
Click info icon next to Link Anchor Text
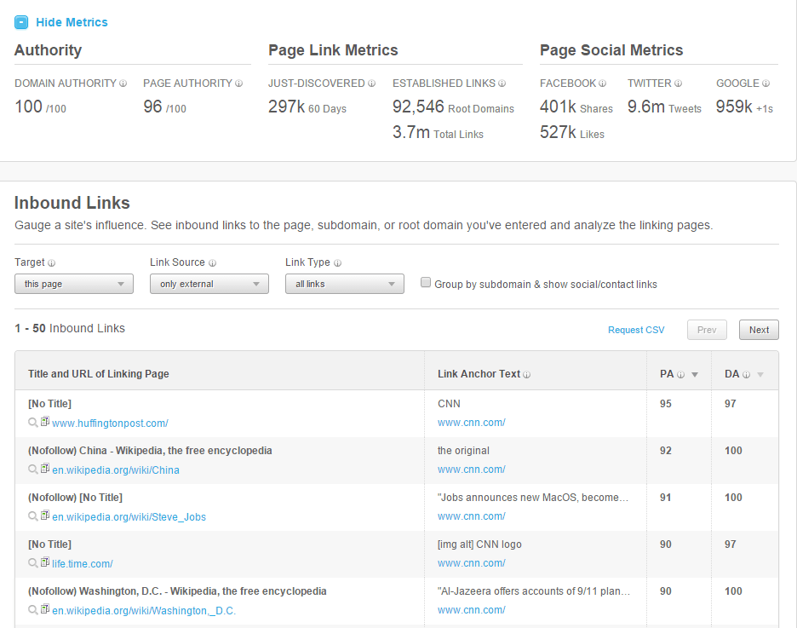(527, 374)
